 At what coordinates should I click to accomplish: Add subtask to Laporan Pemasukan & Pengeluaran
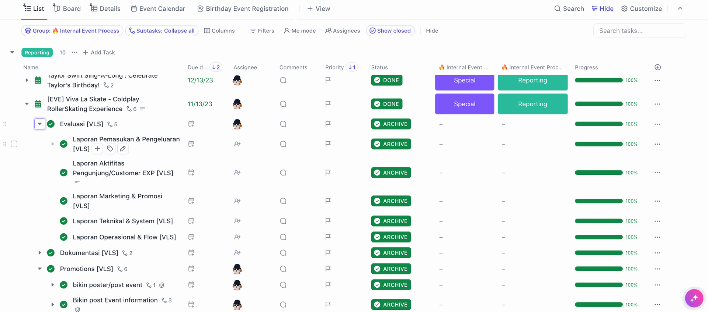click(x=97, y=149)
